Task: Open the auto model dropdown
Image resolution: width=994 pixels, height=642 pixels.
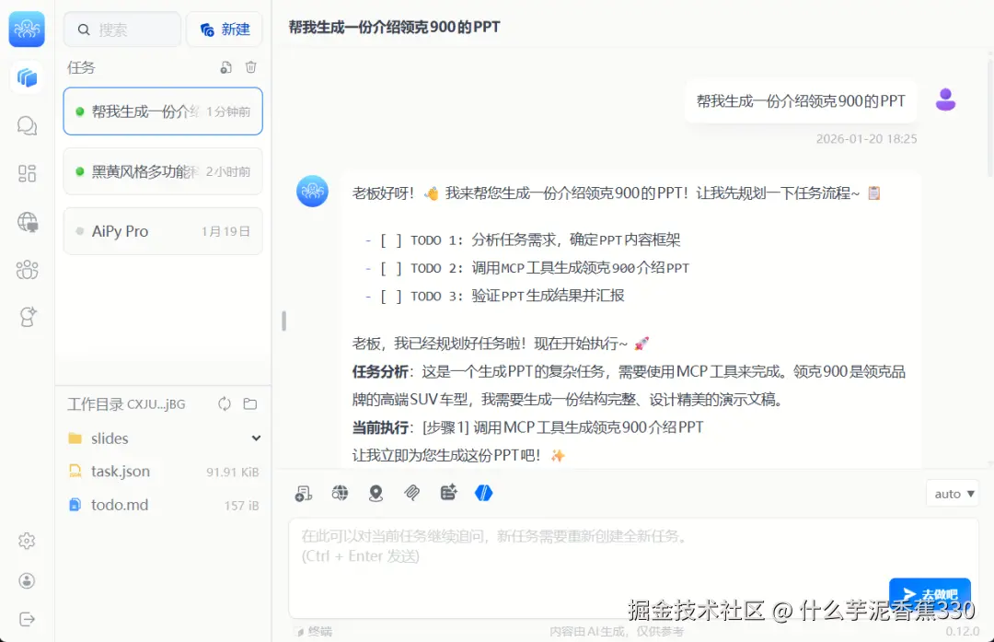Action: click(x=954, y=494)
